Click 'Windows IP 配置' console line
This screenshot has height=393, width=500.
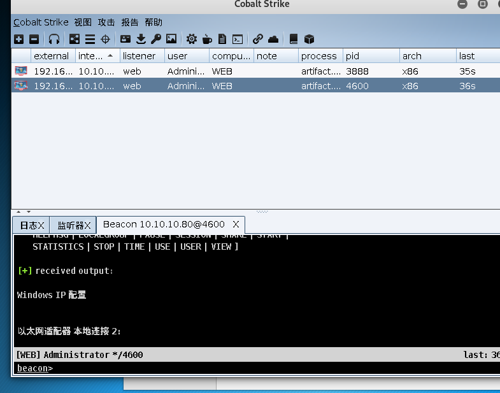pyautogui.click(x=52, y=295)
